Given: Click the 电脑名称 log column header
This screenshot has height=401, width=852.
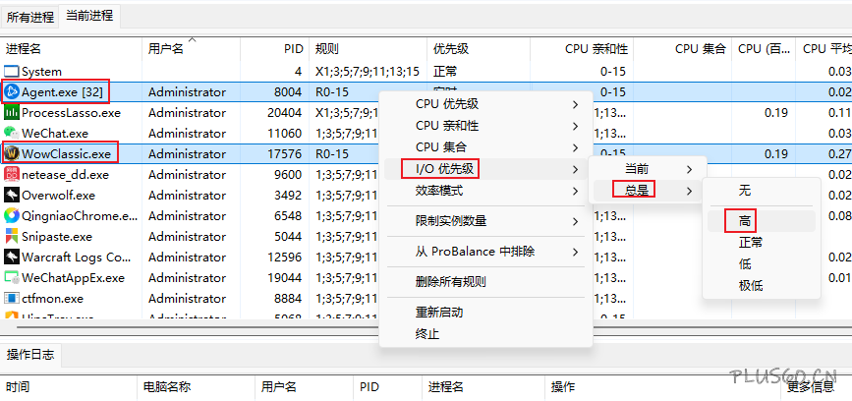Looking at the screenshot, I should click(197, 387).
